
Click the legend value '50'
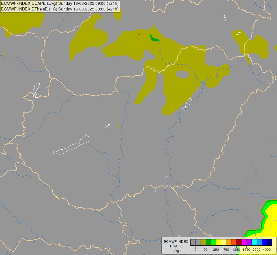coord(206,250)
